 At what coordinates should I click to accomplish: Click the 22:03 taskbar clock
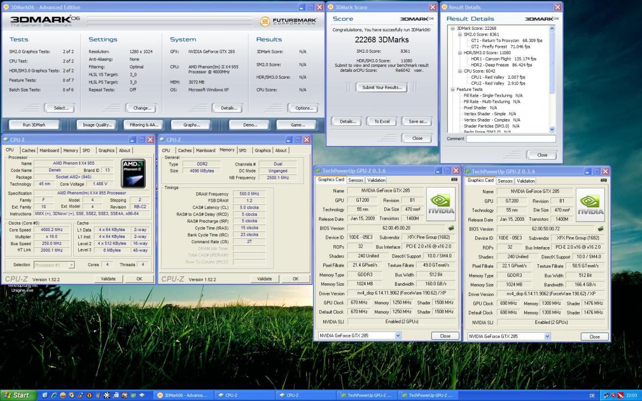(x=632, y=395)
